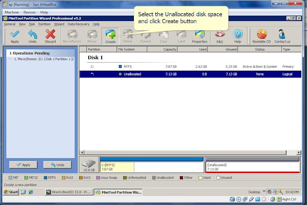Click VirtualBox hard disk status icon
This screenshot has width=307, height=205.
[x=232, y=199]
